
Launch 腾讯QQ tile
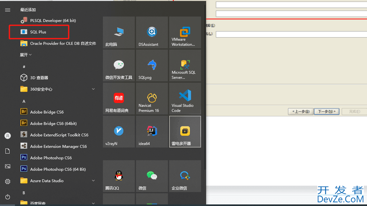point(119,176)
